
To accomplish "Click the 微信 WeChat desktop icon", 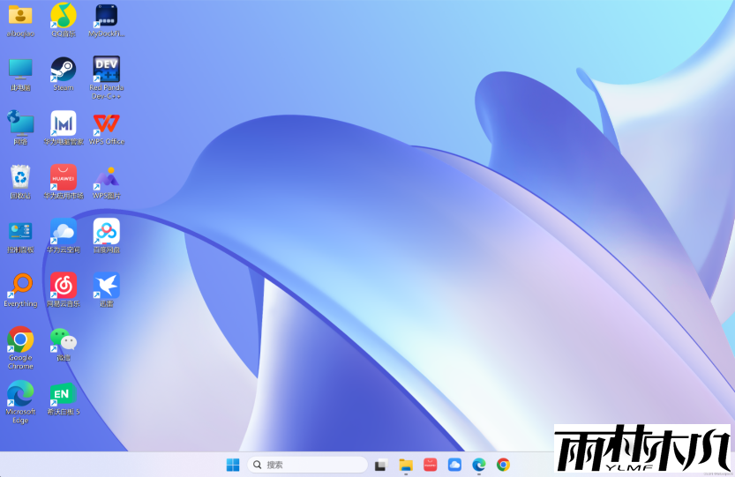I will pos(63,339).
